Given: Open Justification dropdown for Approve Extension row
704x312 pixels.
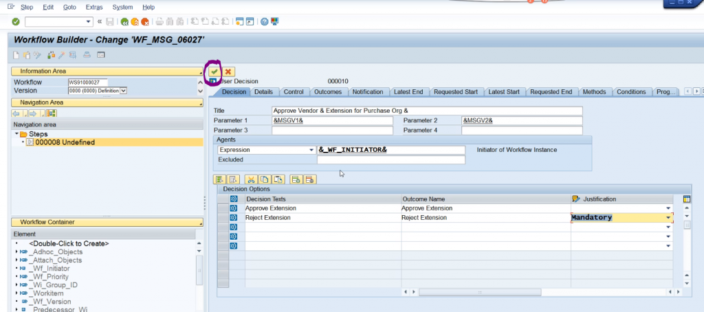Looking at the screenshot, I should coord(668,208).
